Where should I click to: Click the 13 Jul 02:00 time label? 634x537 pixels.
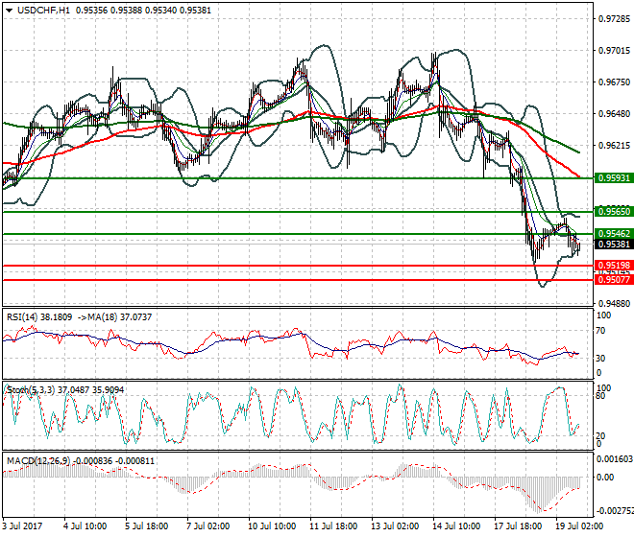395,526
